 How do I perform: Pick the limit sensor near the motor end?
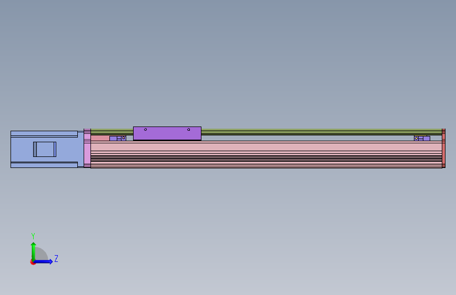tap(118, 138)
